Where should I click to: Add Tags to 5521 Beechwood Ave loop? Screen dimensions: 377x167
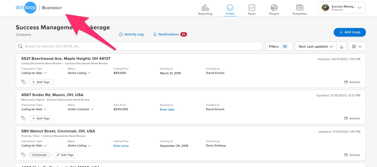(x=41, y=82)
